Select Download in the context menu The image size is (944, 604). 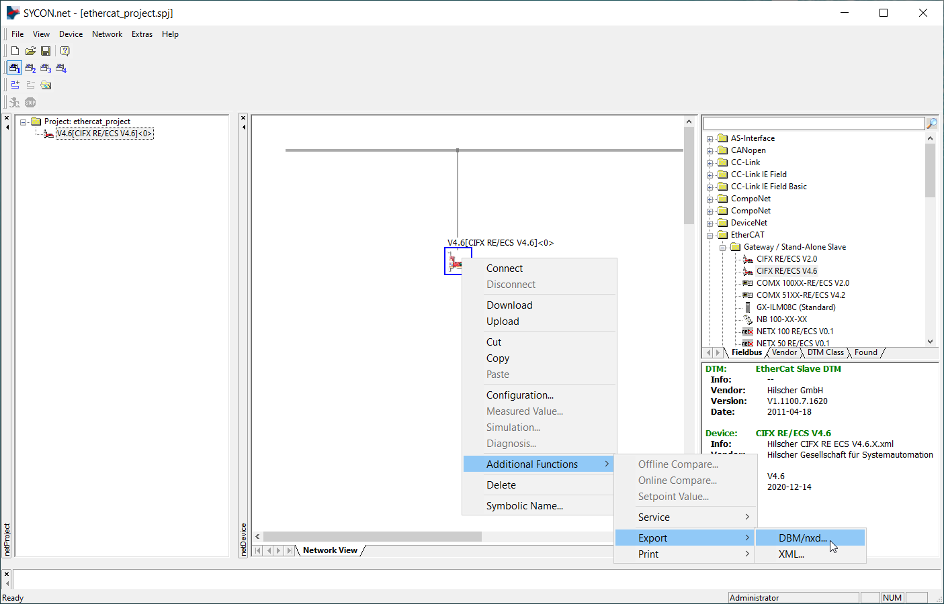[509, 305]
